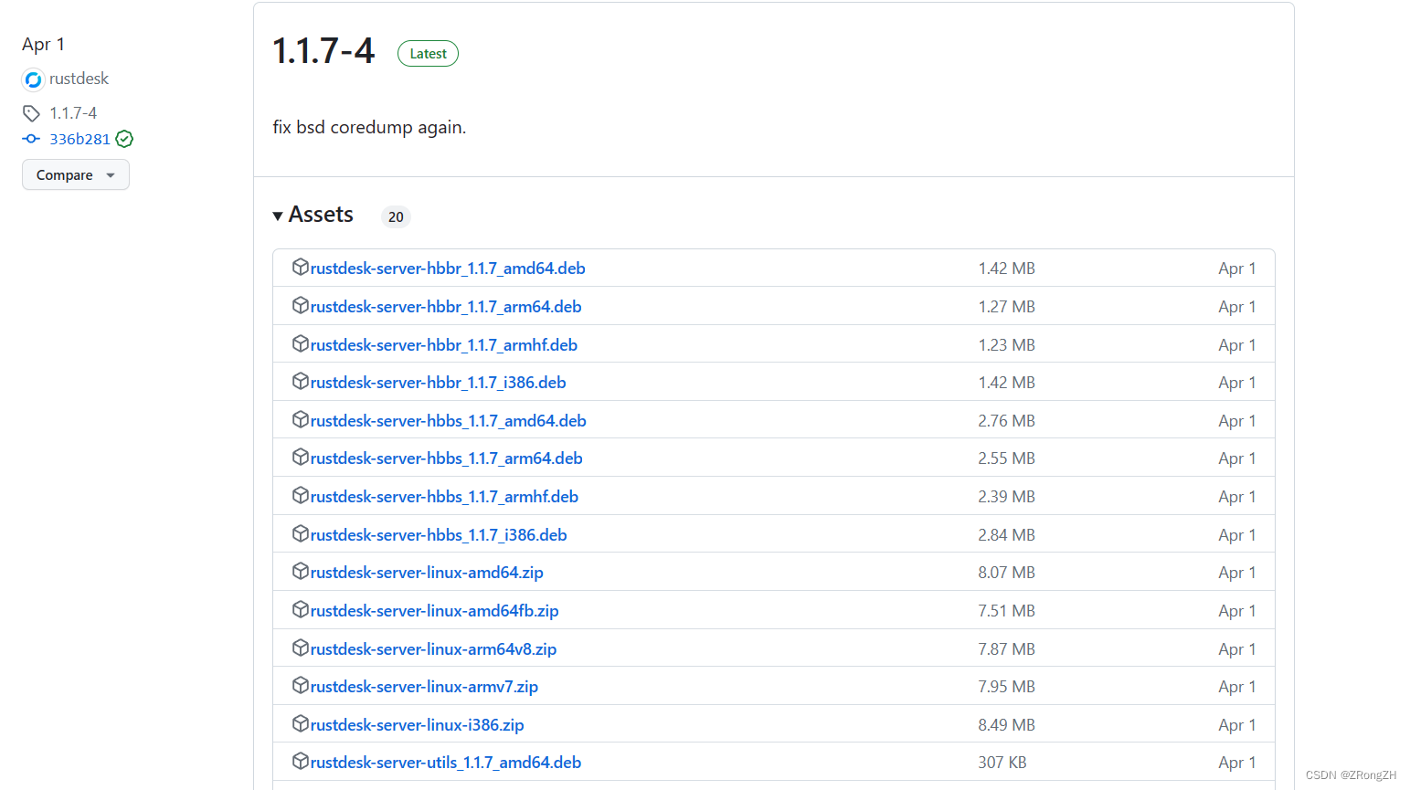
Task: Click package icon for hbbs_1.1.7_arm64.deb
Action: [300, 457]
